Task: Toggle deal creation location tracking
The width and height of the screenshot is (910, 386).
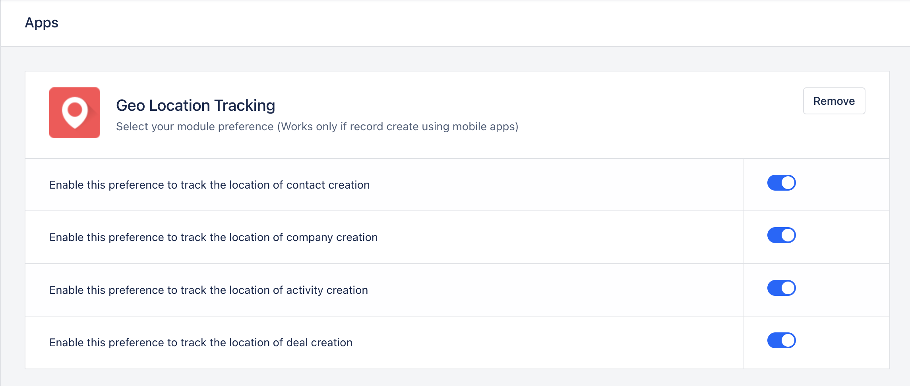Action: 781,340
